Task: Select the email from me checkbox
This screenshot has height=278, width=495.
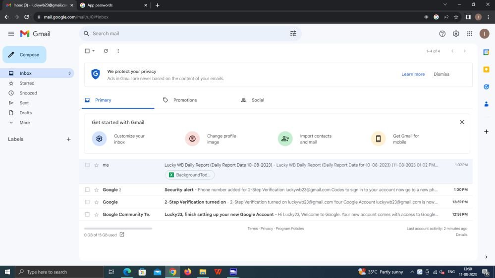Action: [x=87, y=165]
